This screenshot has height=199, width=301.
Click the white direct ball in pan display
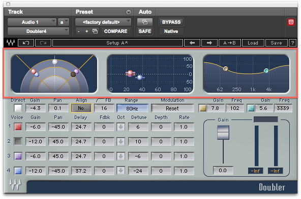55,62
